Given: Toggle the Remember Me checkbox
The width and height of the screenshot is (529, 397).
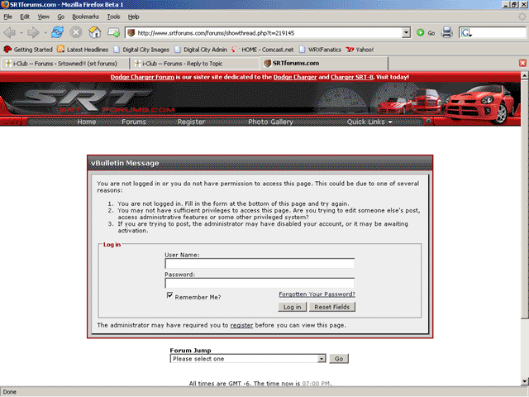Looking at the screenshot, I should coord(169,295).
